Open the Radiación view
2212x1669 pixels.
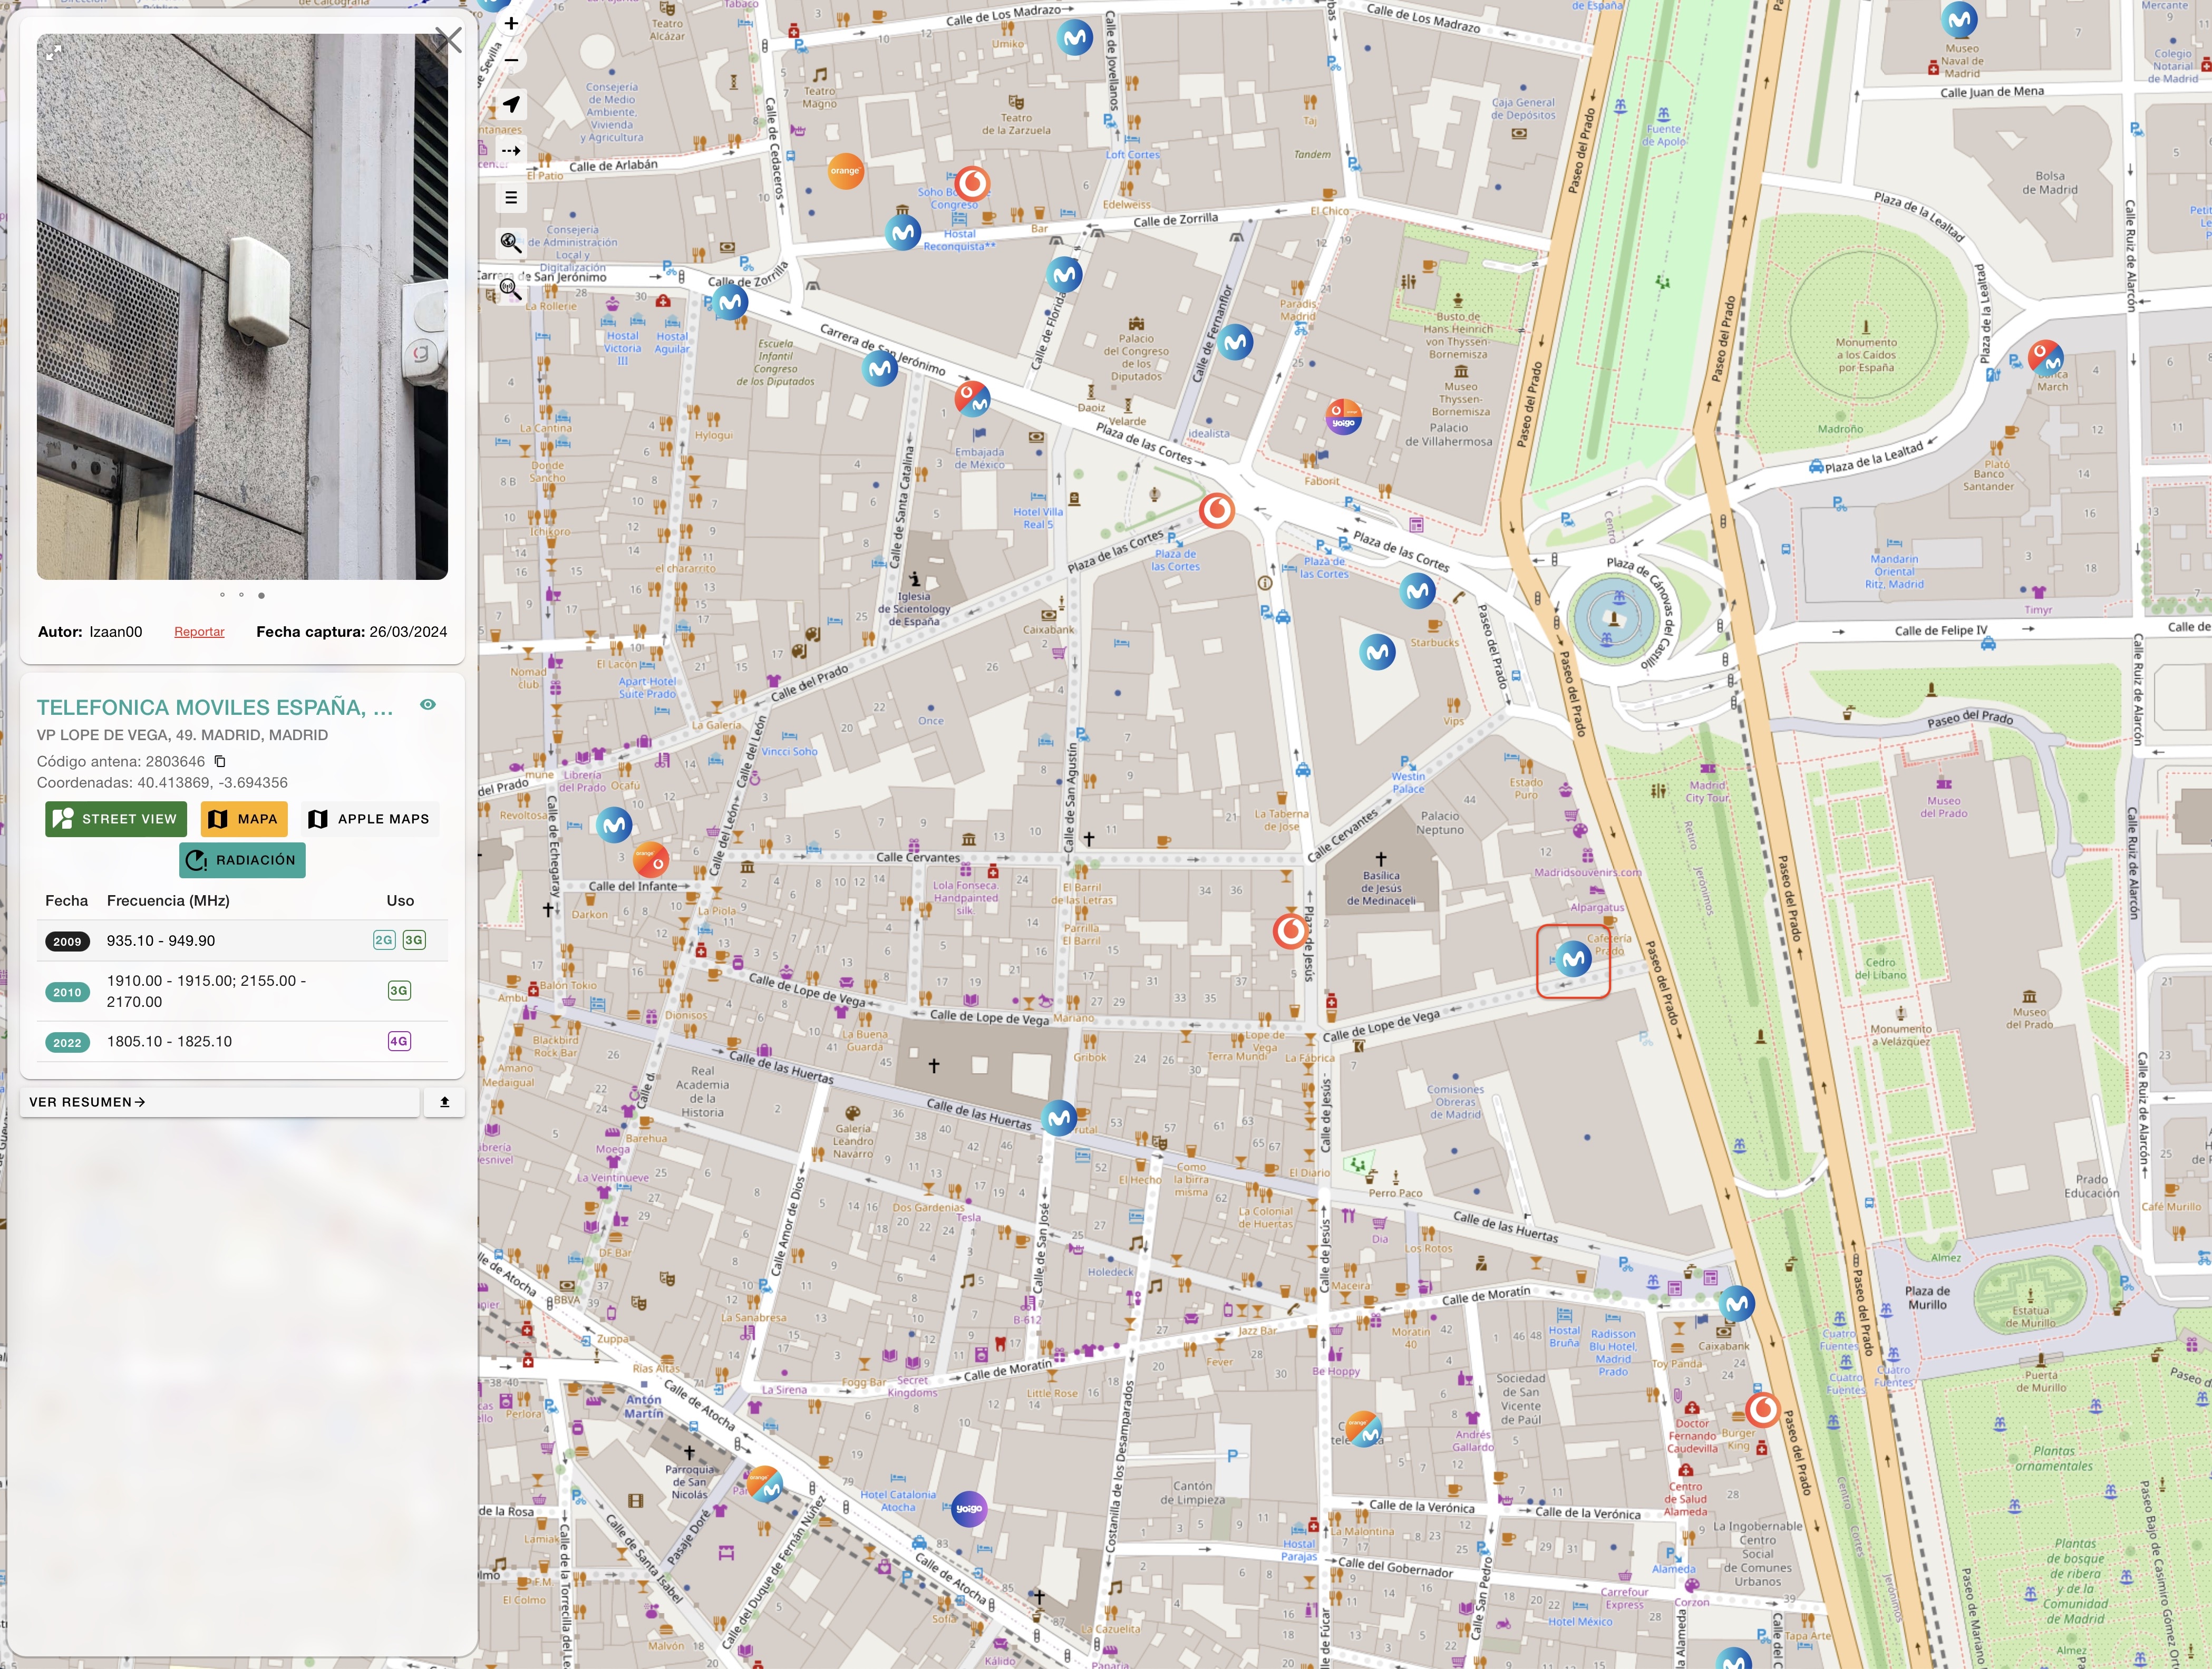242,860
